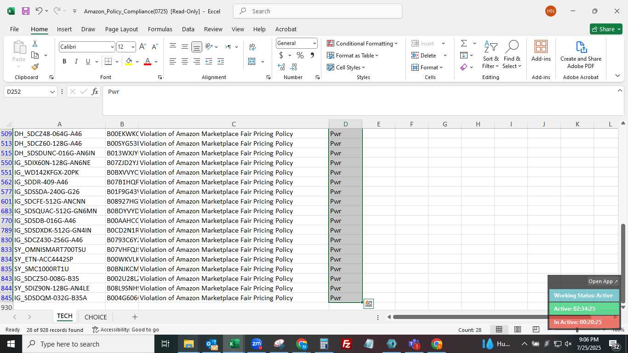The width and height of the screenshot is (628, 353).
Task: Click the Share button
Action: coord(606,29)
